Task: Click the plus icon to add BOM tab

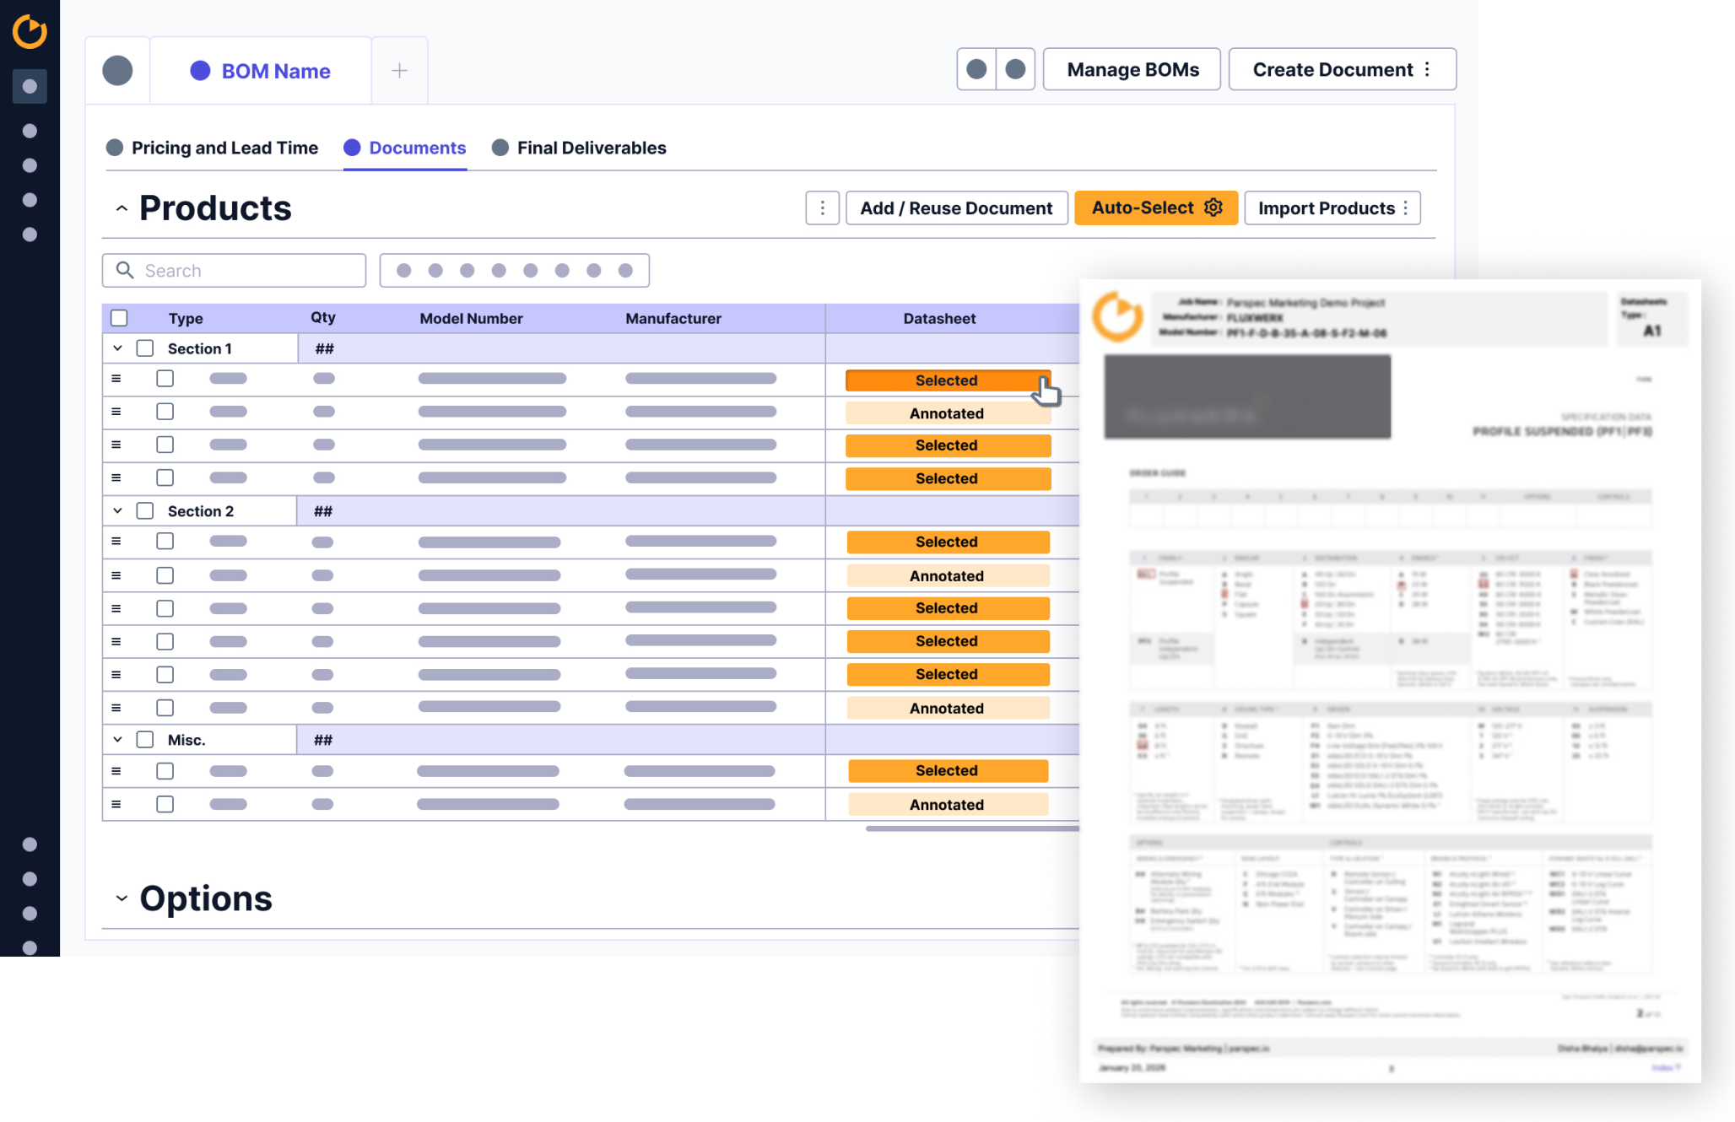Action: [399, 71]
